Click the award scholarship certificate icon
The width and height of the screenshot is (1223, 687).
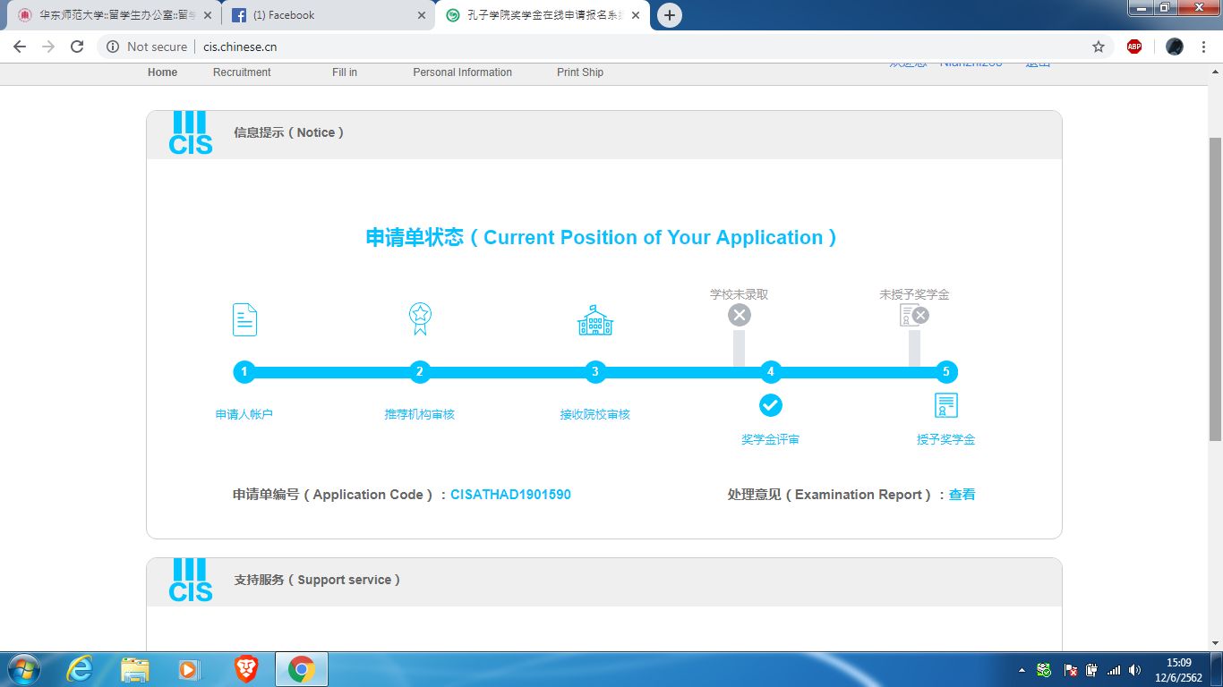coord(945,405)
